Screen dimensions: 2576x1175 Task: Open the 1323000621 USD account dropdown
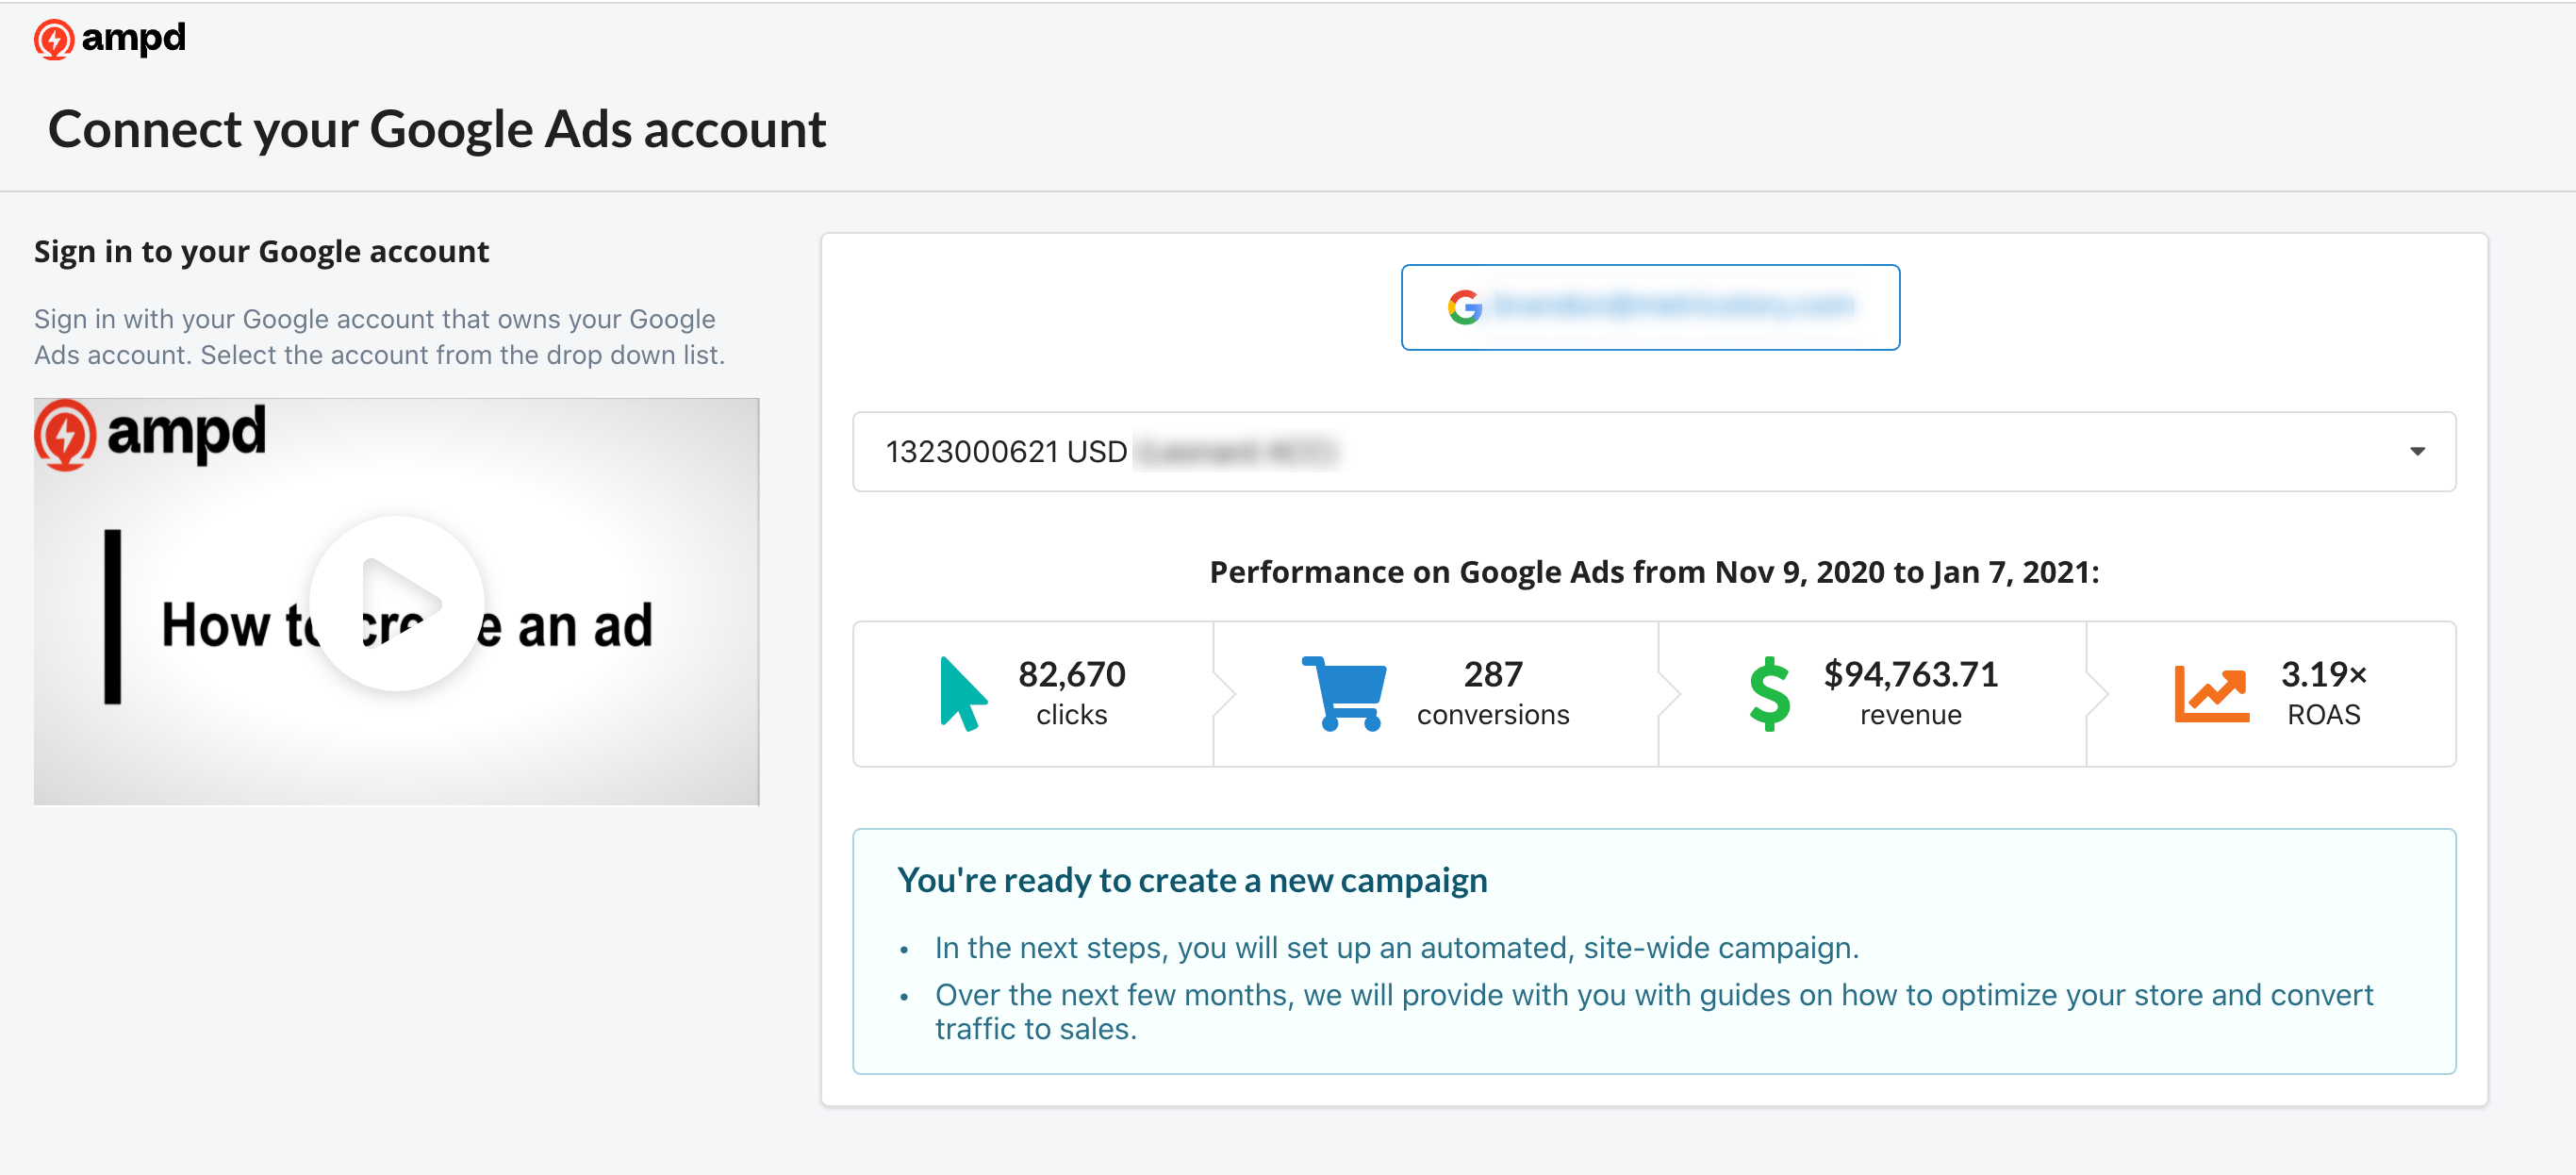(x=1654, y=451)
